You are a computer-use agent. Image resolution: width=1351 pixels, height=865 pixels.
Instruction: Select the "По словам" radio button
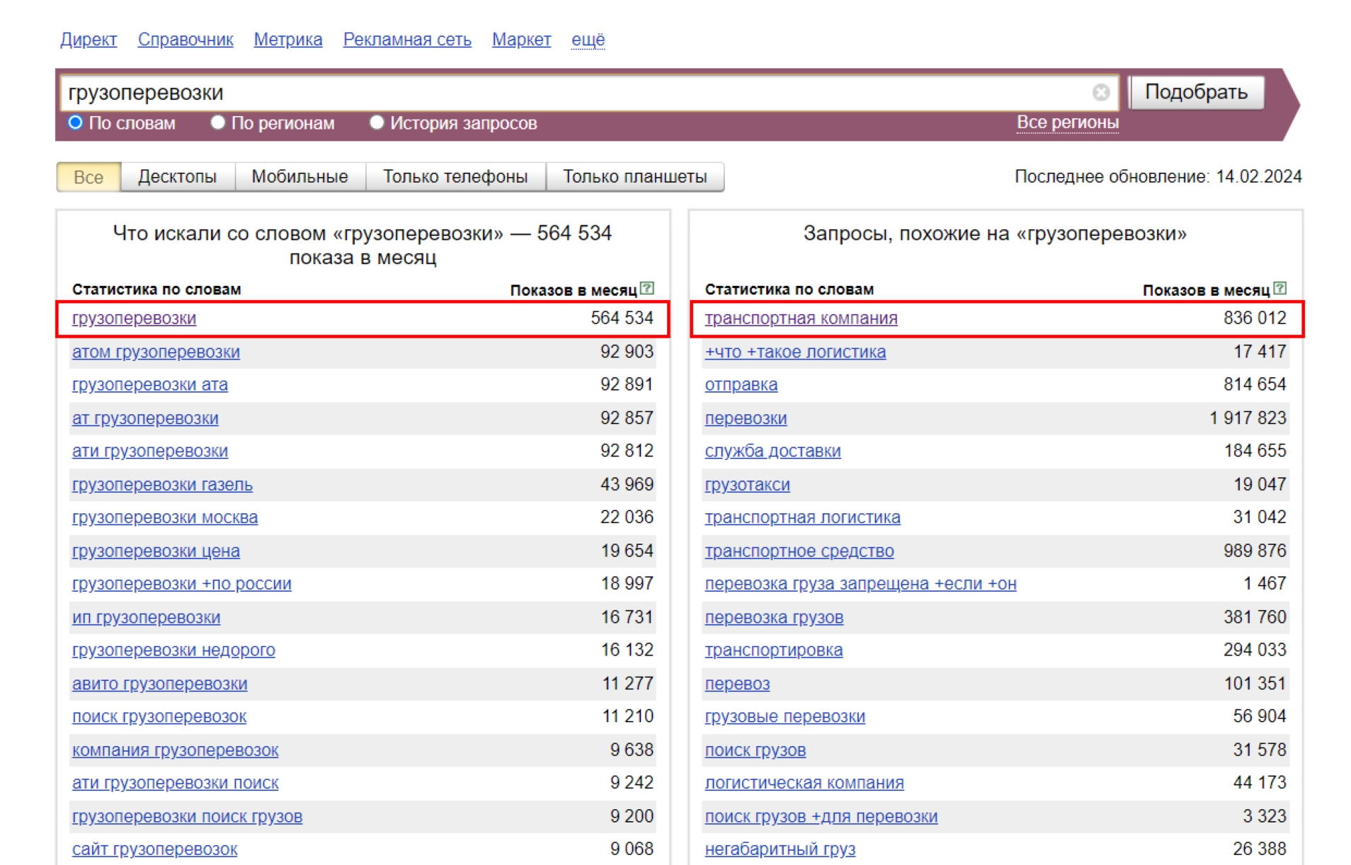click(x=75, y=122)
